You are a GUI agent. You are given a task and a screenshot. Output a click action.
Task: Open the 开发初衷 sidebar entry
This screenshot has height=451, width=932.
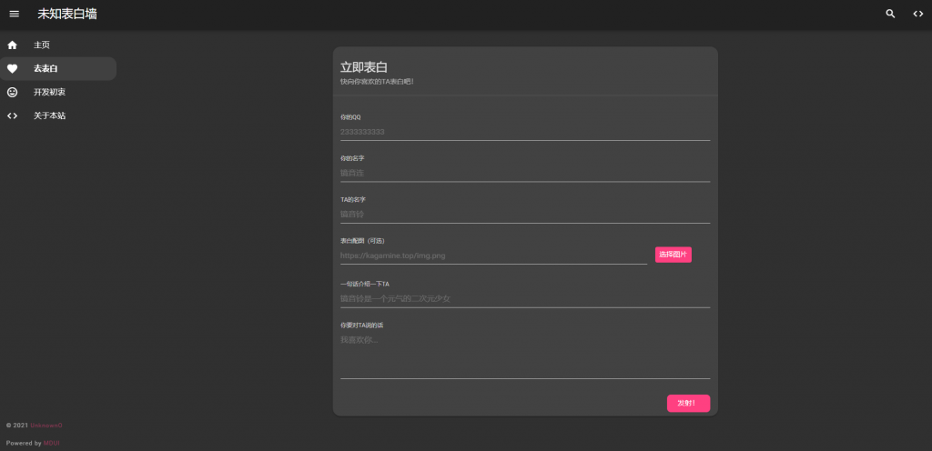pyautogui.click(x=49, y=92)
